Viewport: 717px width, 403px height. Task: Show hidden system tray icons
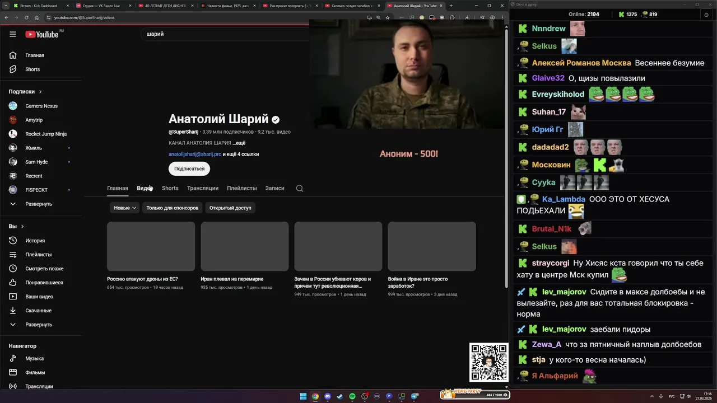(x=652, y=396)
